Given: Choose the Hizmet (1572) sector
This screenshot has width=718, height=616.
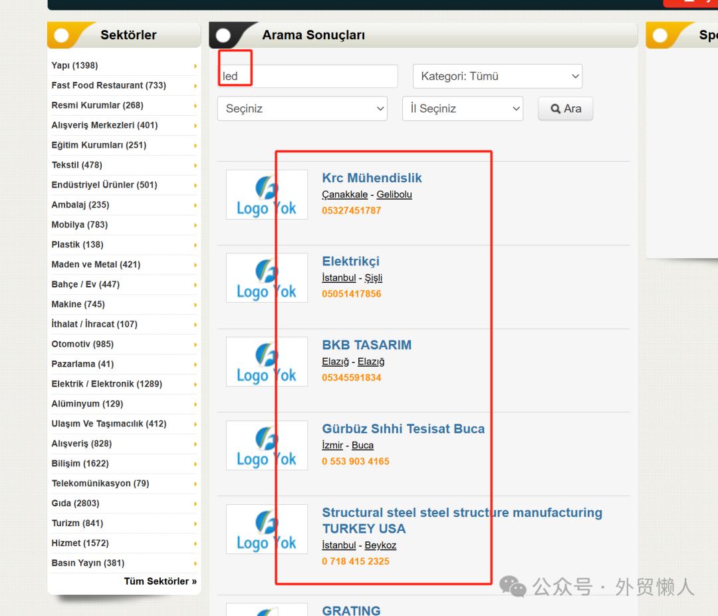Looking at the screenshot, I should pos(80,543).
